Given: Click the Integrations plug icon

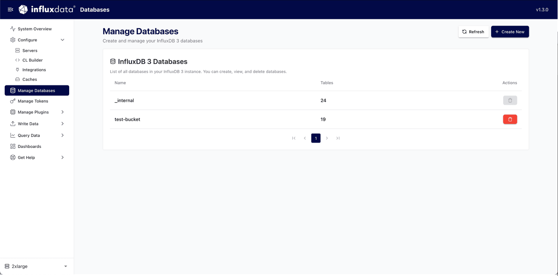Looking at the screenshot, I should tap(17, 70).
